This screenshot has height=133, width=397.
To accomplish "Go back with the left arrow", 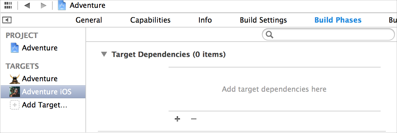I will click(x=27, y=6).
